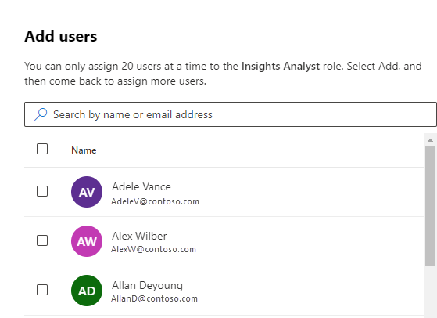Image resolution: width=437 pixels, height=318 pixels.
Task: Click the purple AV avatar
Action: pos(87,192)
